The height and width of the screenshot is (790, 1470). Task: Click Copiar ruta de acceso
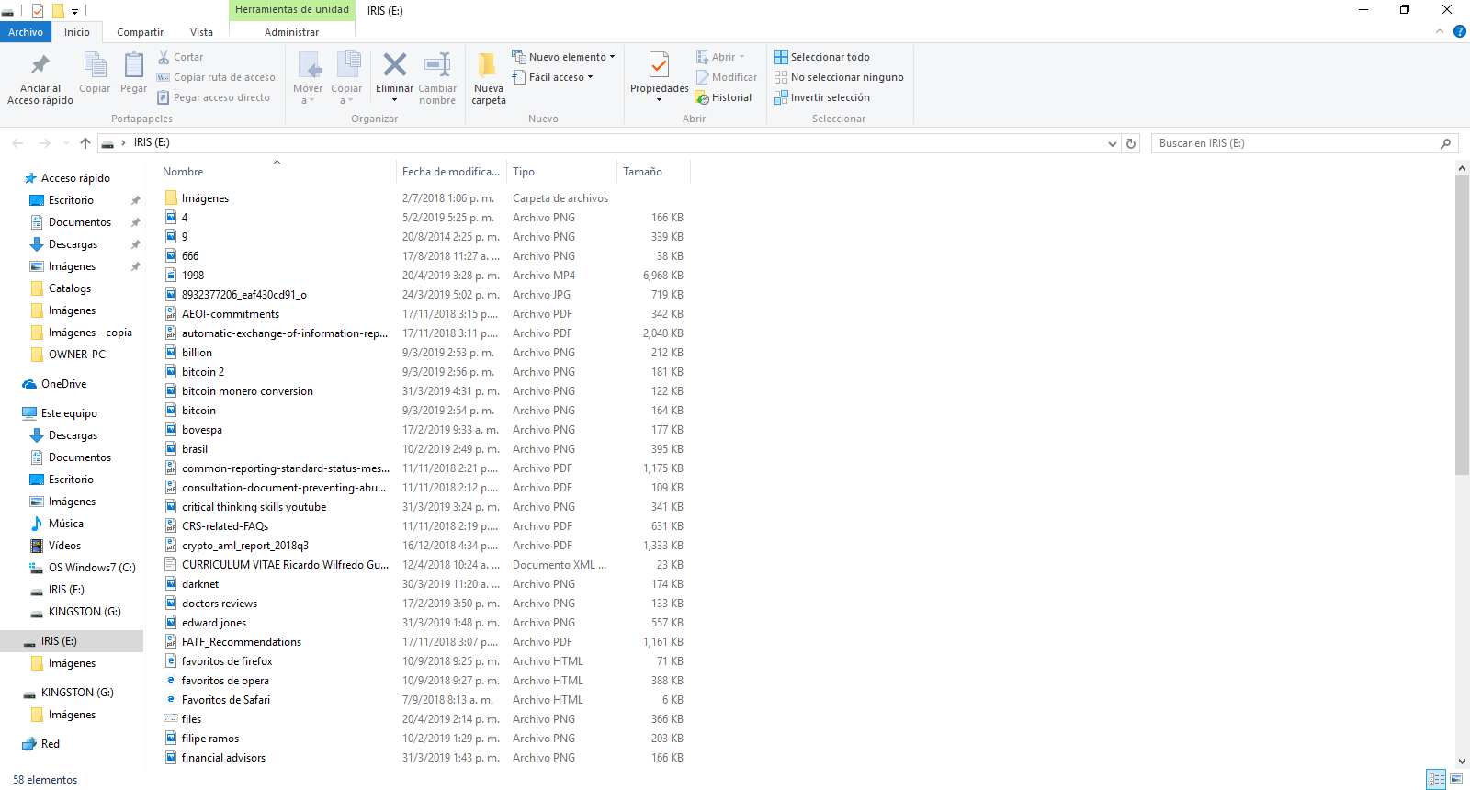coord(216,77)
